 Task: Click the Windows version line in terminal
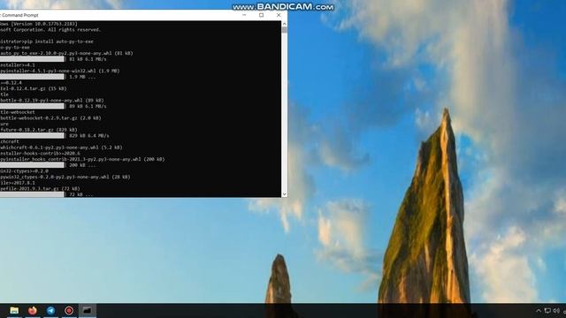39,24
